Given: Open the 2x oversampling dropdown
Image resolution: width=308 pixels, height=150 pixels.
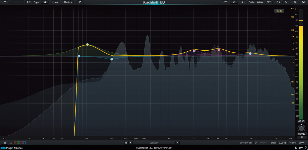Looking at the screenshot, I should point(286,2).
